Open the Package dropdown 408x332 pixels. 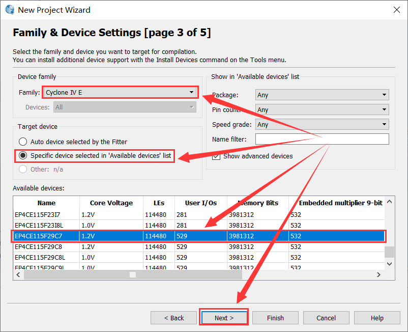click(x=322, y=95)
